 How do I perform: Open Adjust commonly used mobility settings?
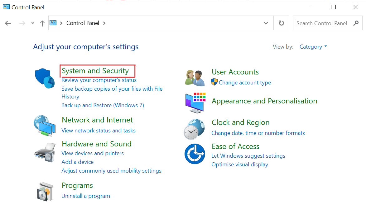tap(111, 171)
